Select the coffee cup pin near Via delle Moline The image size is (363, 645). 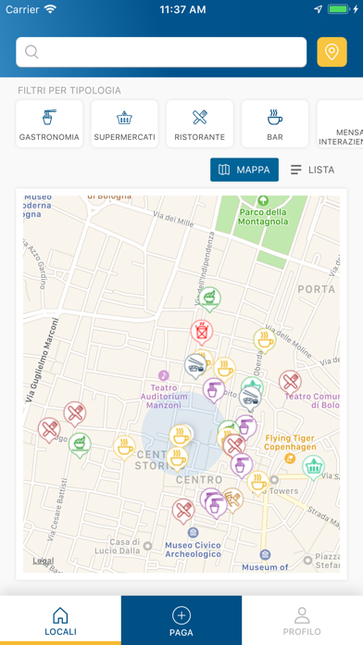(265, 340)
